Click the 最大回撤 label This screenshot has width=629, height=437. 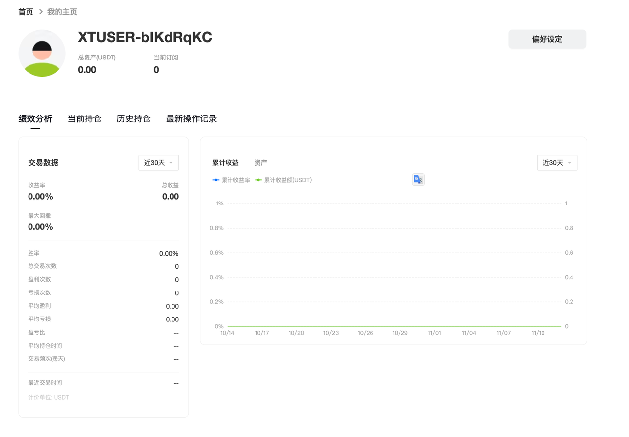(x=39, y=216)
